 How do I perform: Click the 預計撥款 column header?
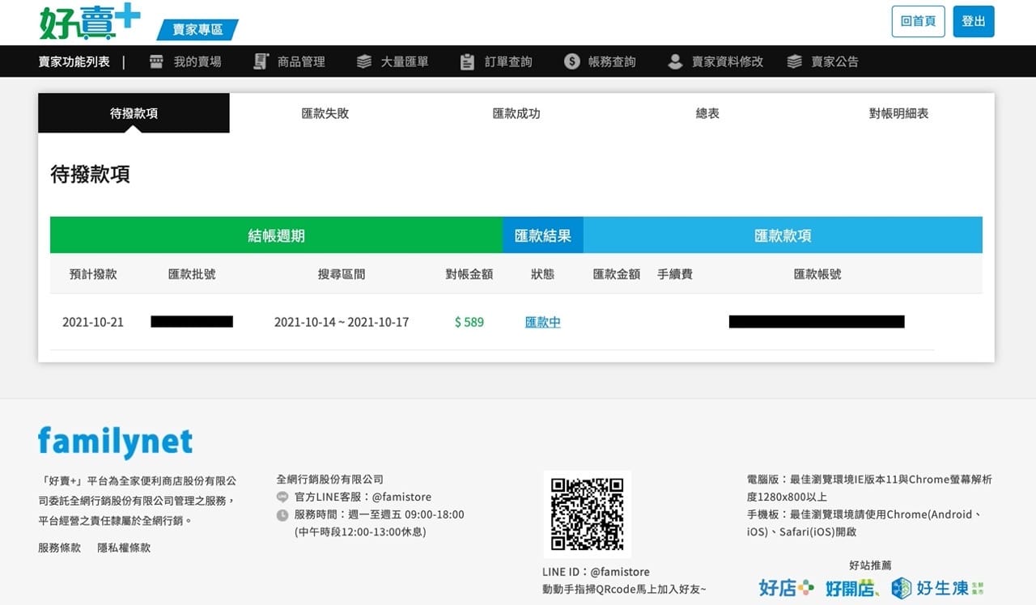click(93, 274)
